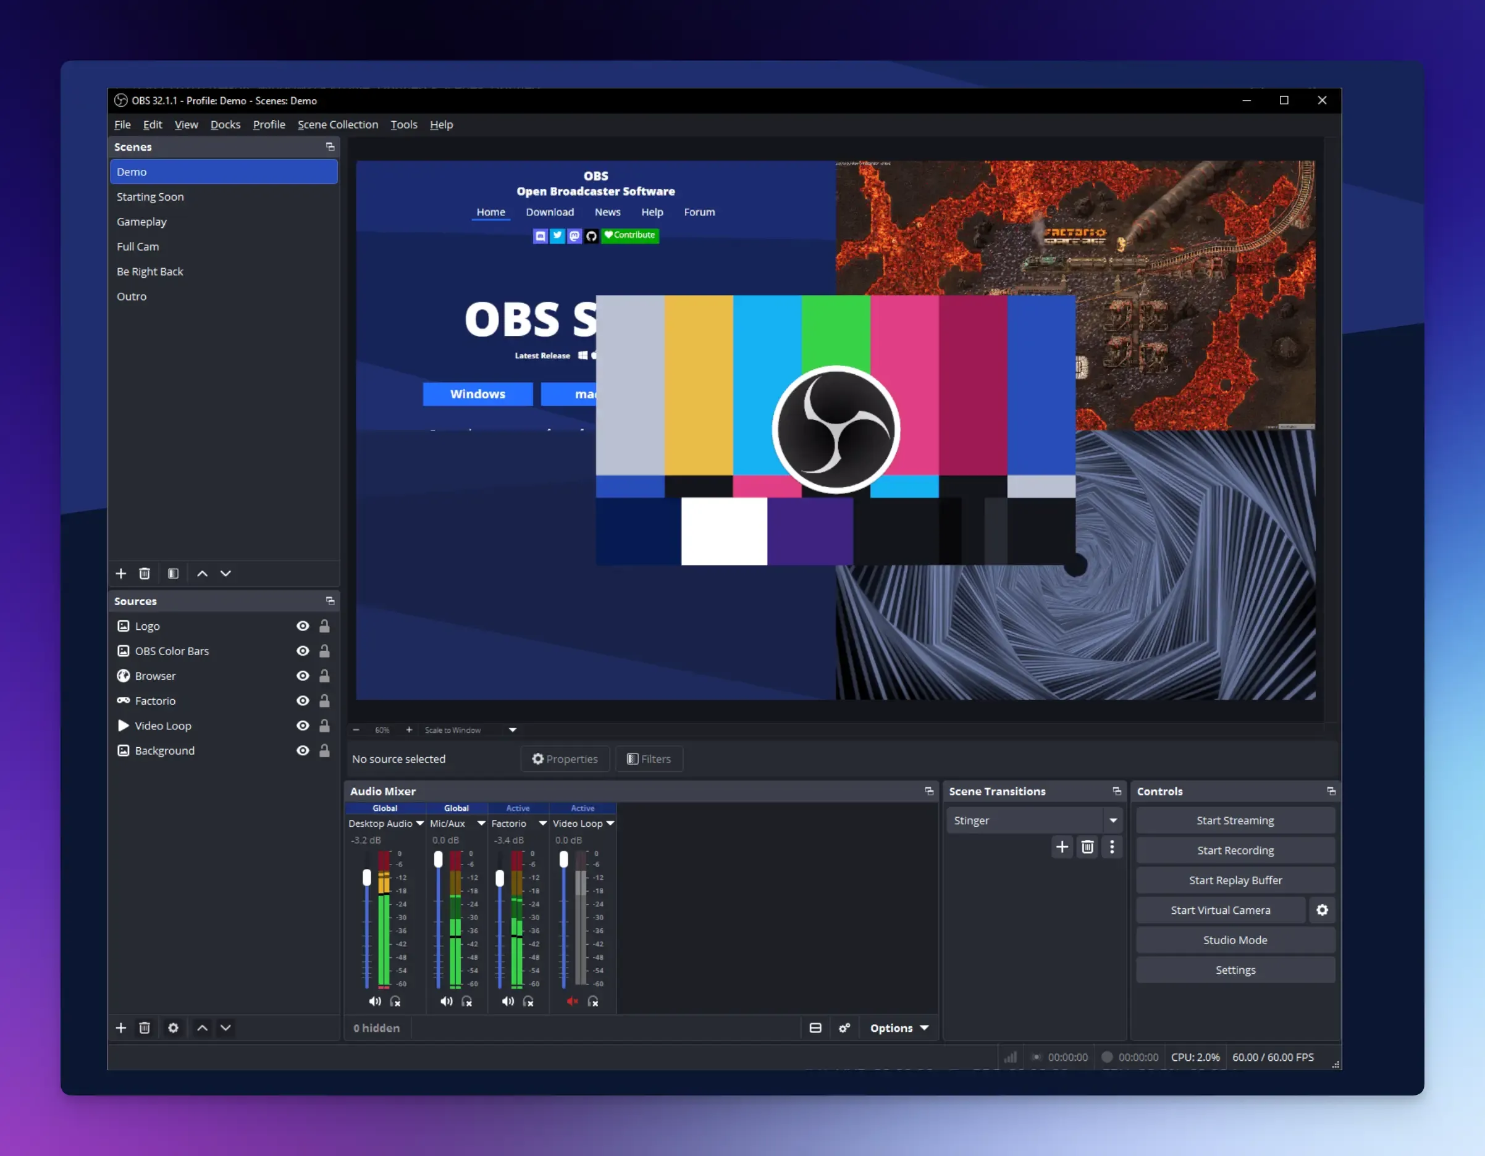Screen dimensions: 1485x1156
Task: Open scene filters from Scenes toolbar
Action: tap(174, 574)
